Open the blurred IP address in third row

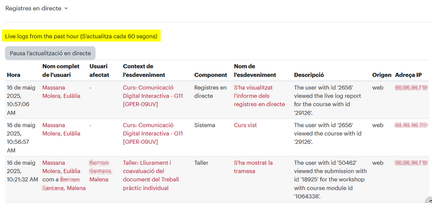coord(411,163)
